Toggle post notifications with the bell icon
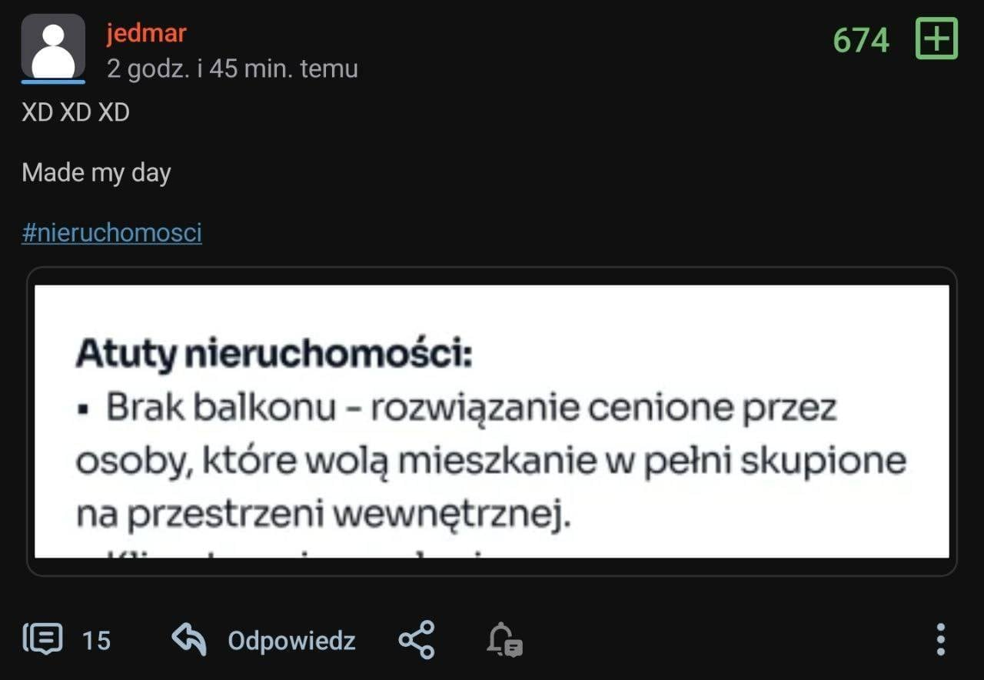This screenshot has height=680, width=984. [504, 639]
